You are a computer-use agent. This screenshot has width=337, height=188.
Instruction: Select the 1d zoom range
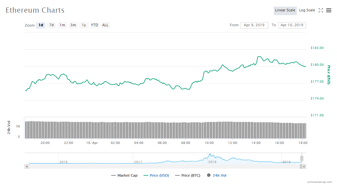41,25
